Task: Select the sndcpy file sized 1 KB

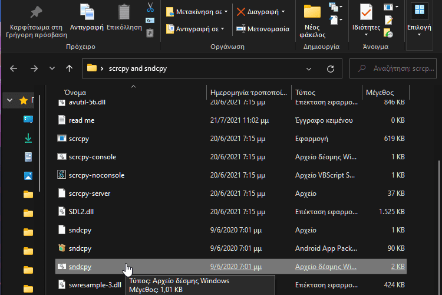Action: click(230, 230)
